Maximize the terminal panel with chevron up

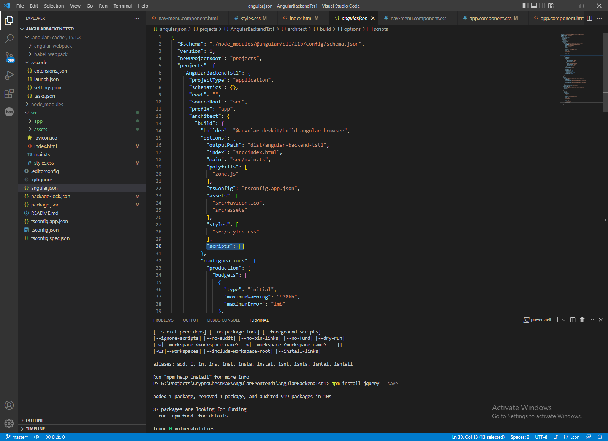pos(592,320)
